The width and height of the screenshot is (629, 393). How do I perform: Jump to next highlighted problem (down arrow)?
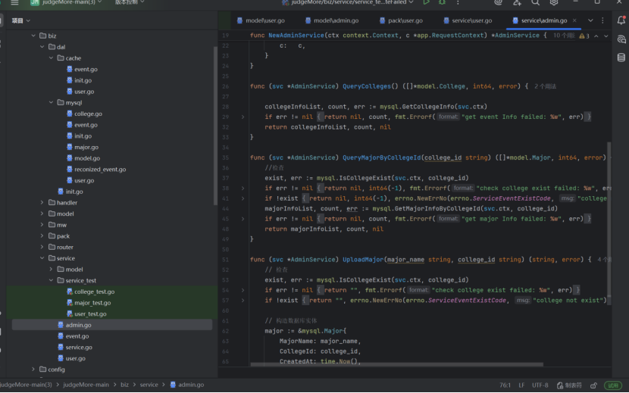(606, 36)
